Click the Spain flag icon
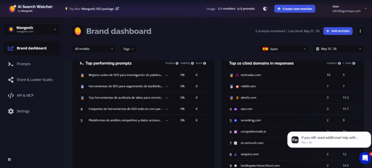 coord(265,49)
